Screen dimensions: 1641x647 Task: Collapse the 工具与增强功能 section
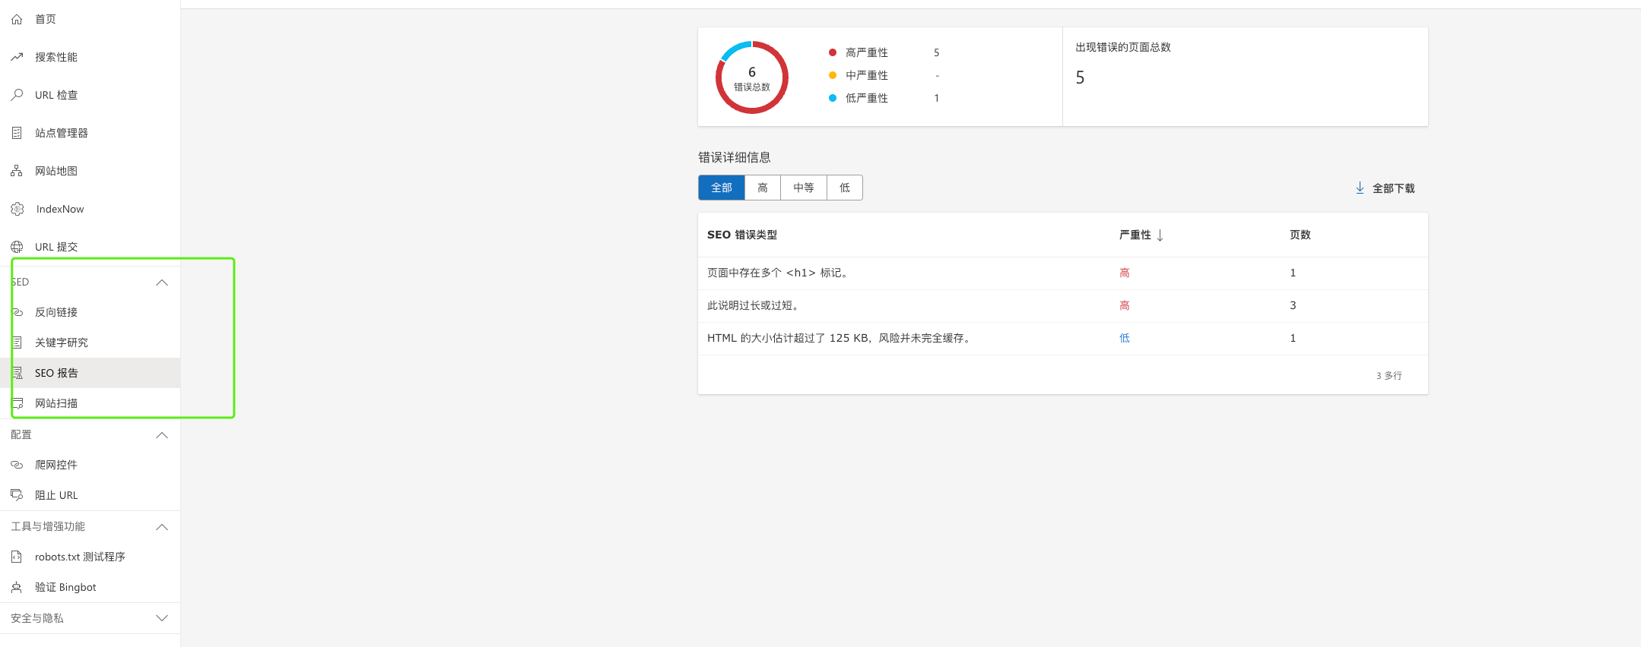click(x=162, y=527)
